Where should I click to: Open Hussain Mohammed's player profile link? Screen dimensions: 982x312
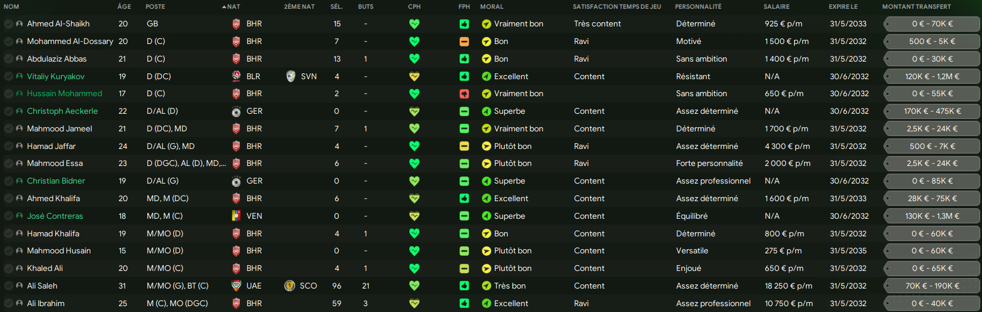(x=65, y=94)
